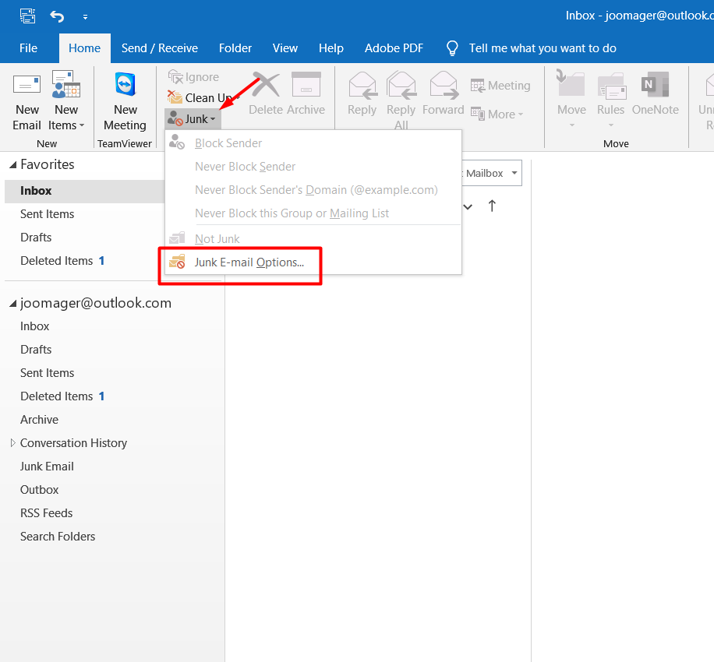Click the Move folder icon

pyautogui.click(x=571, y=86)
